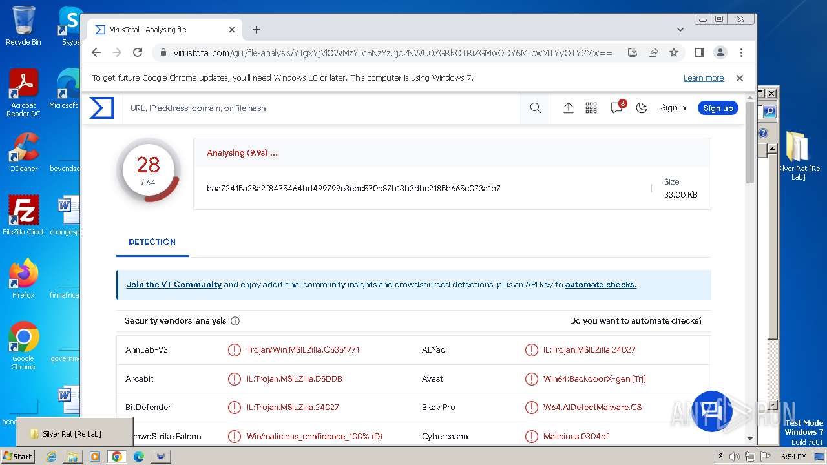Bookmark this page with the star icon

[674, 52]
